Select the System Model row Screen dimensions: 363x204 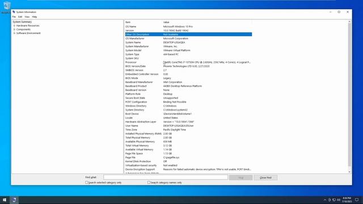[x=188, y=50]
